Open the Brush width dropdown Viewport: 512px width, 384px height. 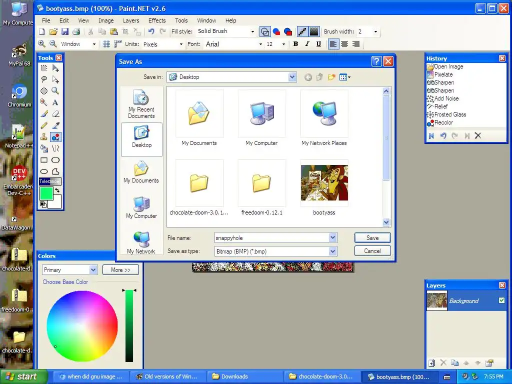click(375, 31)
